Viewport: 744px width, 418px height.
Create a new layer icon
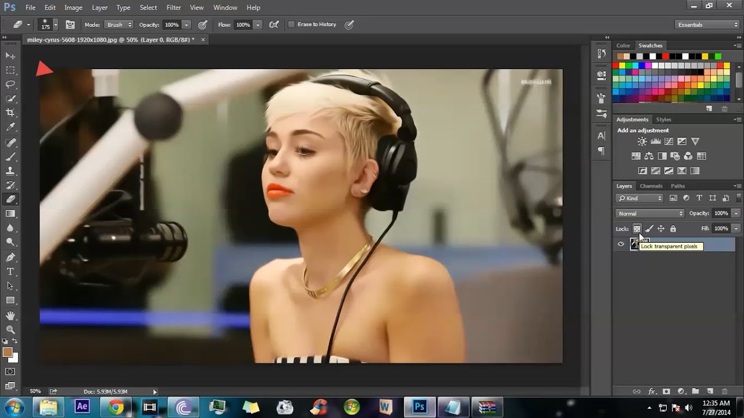click(x=710, y=391)
